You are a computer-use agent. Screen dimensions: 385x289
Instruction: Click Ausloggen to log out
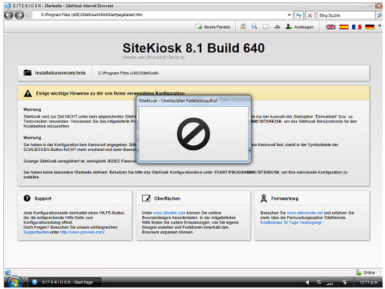[x=299, y=26]
